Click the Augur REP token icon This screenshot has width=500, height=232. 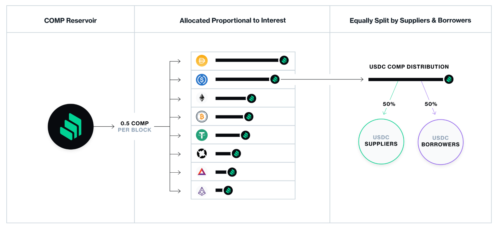coord(202,191)
